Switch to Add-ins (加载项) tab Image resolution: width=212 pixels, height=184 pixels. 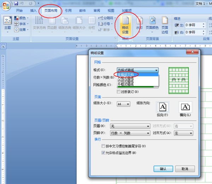pos(127,11)
